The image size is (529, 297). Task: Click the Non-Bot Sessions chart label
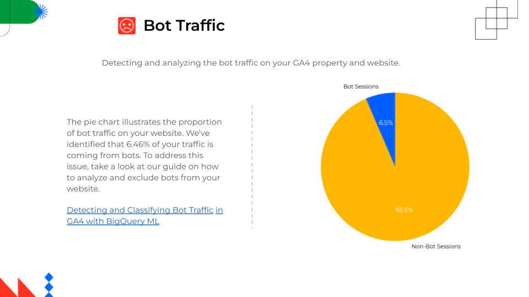point(436,246)
